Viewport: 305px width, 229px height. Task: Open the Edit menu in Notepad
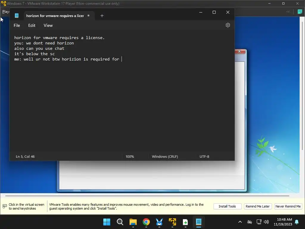point(32,26)
